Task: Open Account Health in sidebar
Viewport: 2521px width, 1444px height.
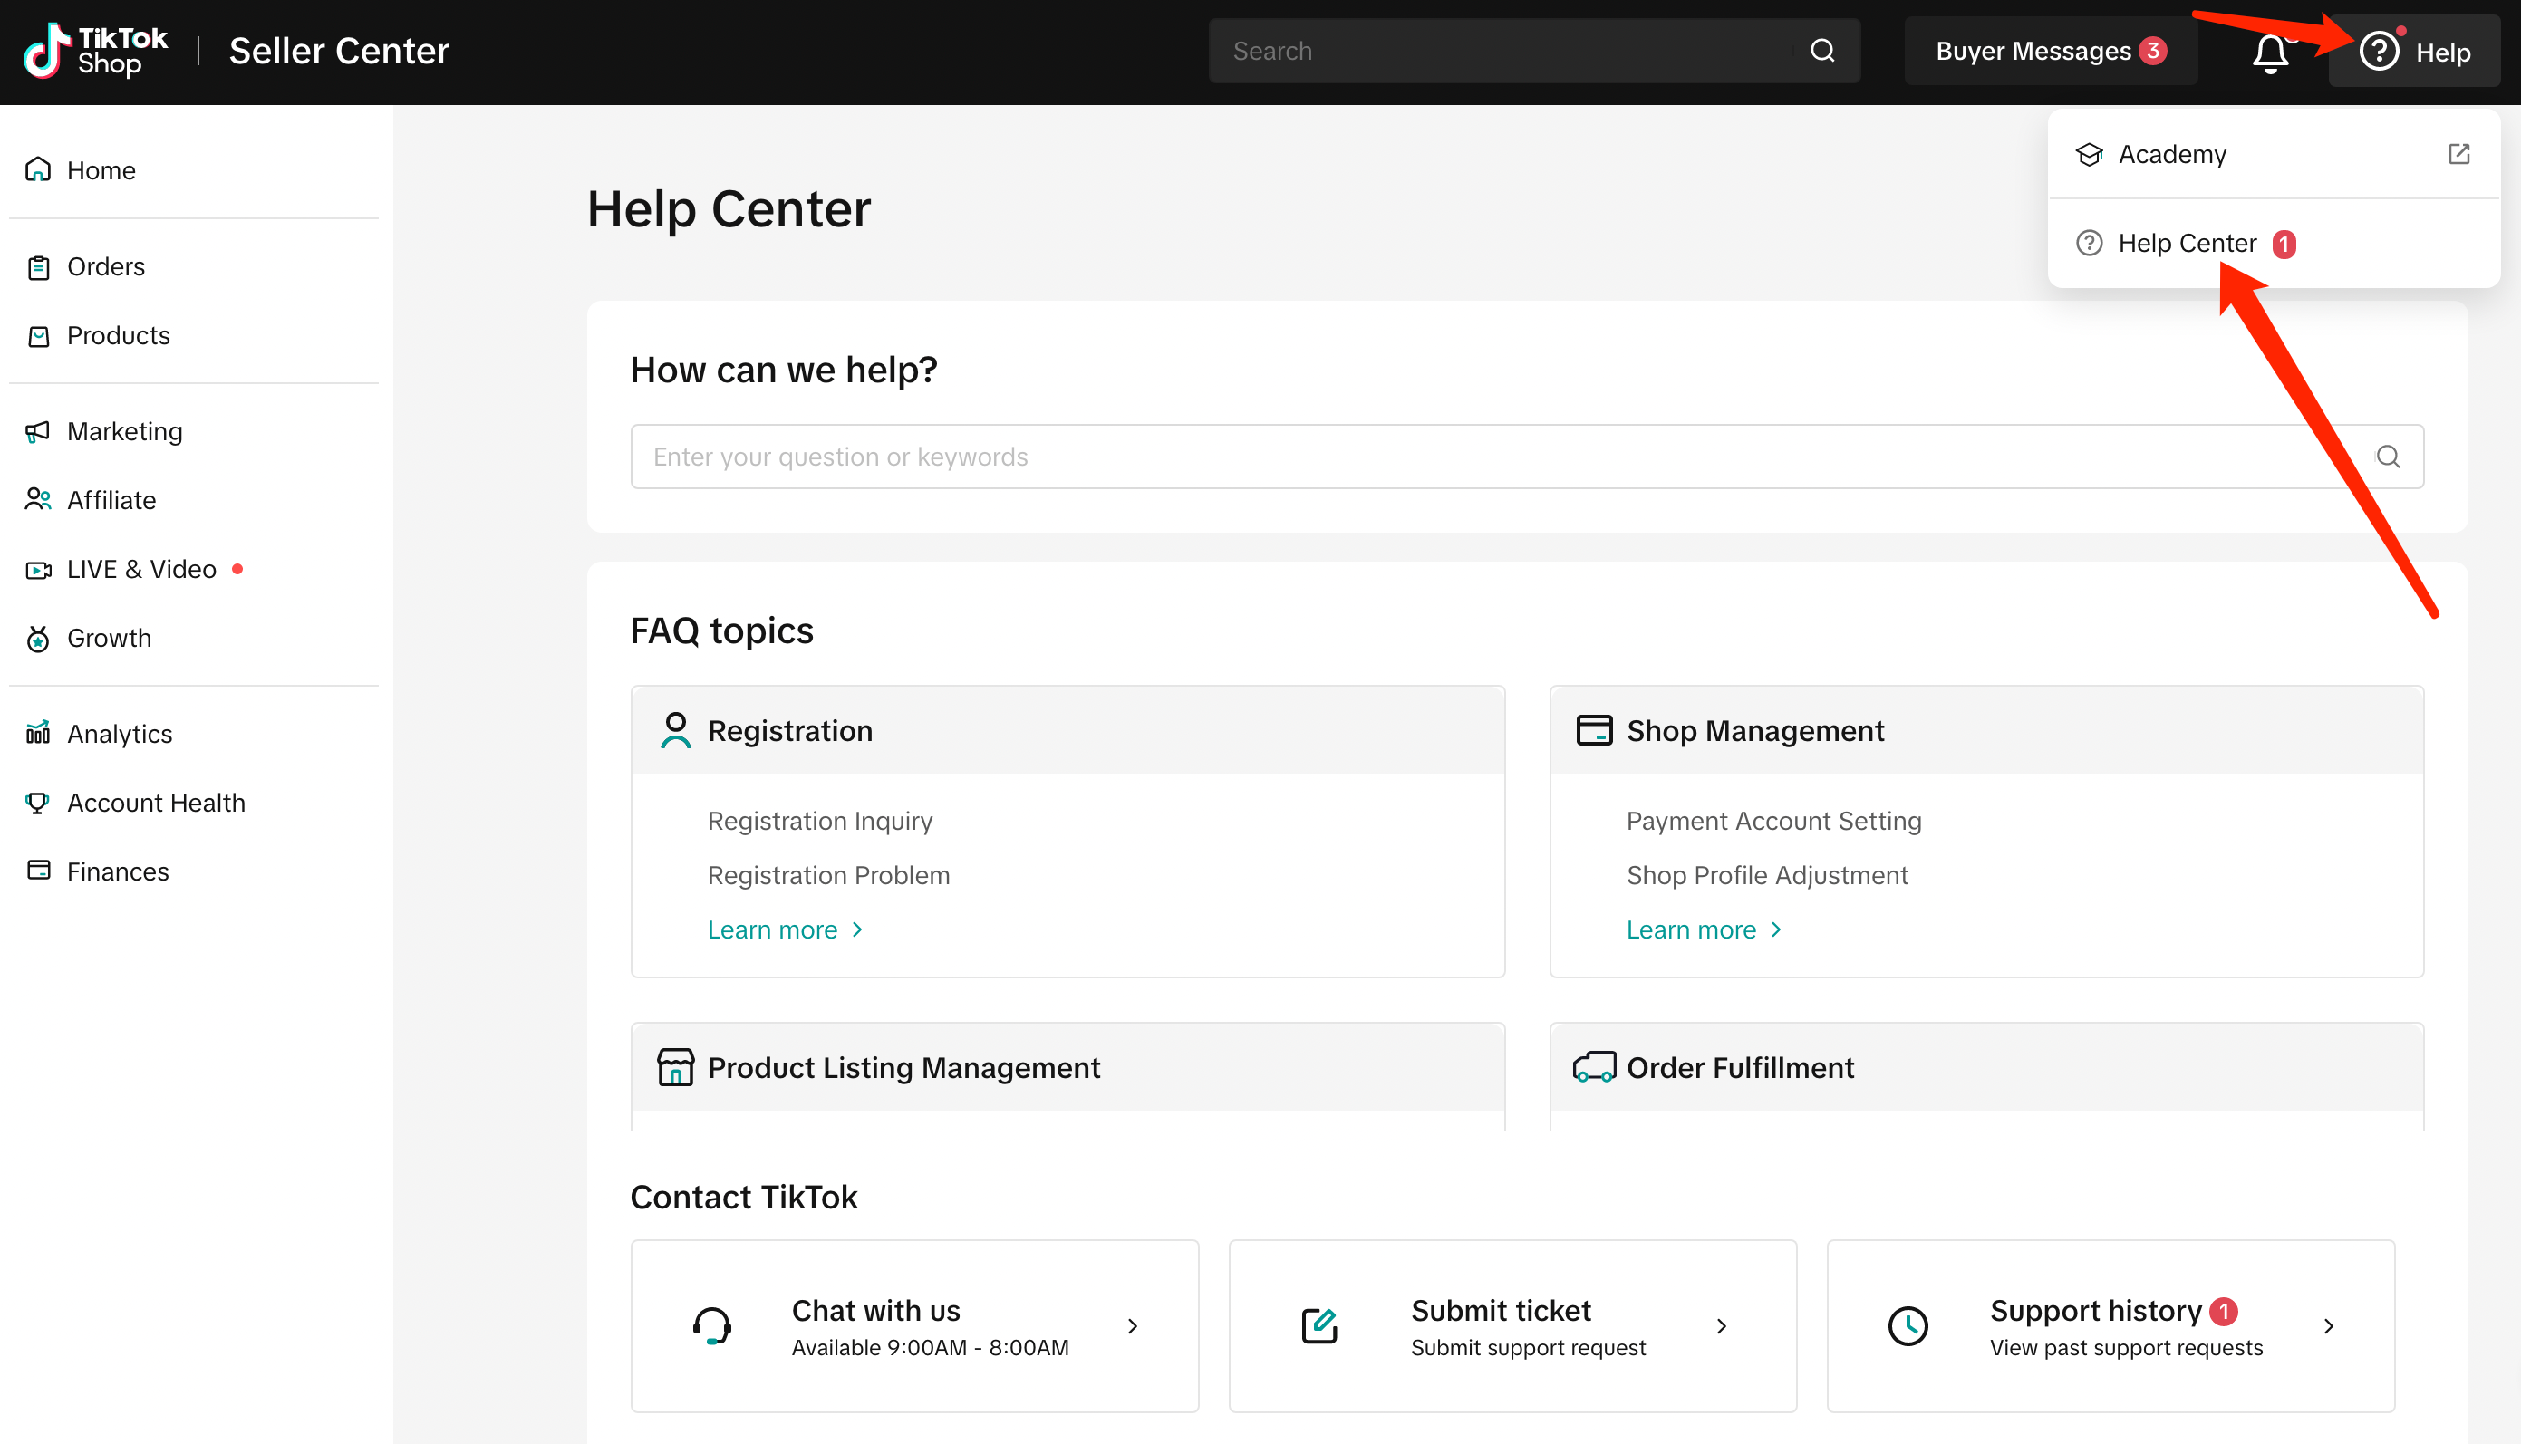Action: point(156,803)
